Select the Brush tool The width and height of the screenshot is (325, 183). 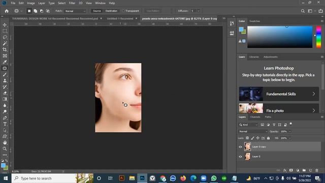pos(5,75)
